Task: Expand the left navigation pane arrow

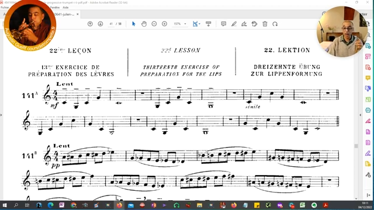Action: tap(1, 115)
